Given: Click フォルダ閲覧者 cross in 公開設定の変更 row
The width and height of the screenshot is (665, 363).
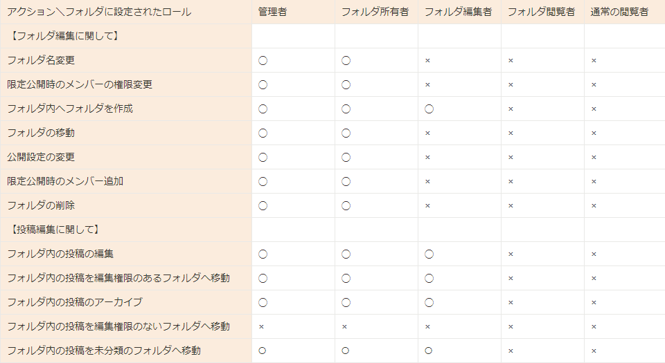Looking at the screenshot, I should pyautogui.click(x=511, y=157).
